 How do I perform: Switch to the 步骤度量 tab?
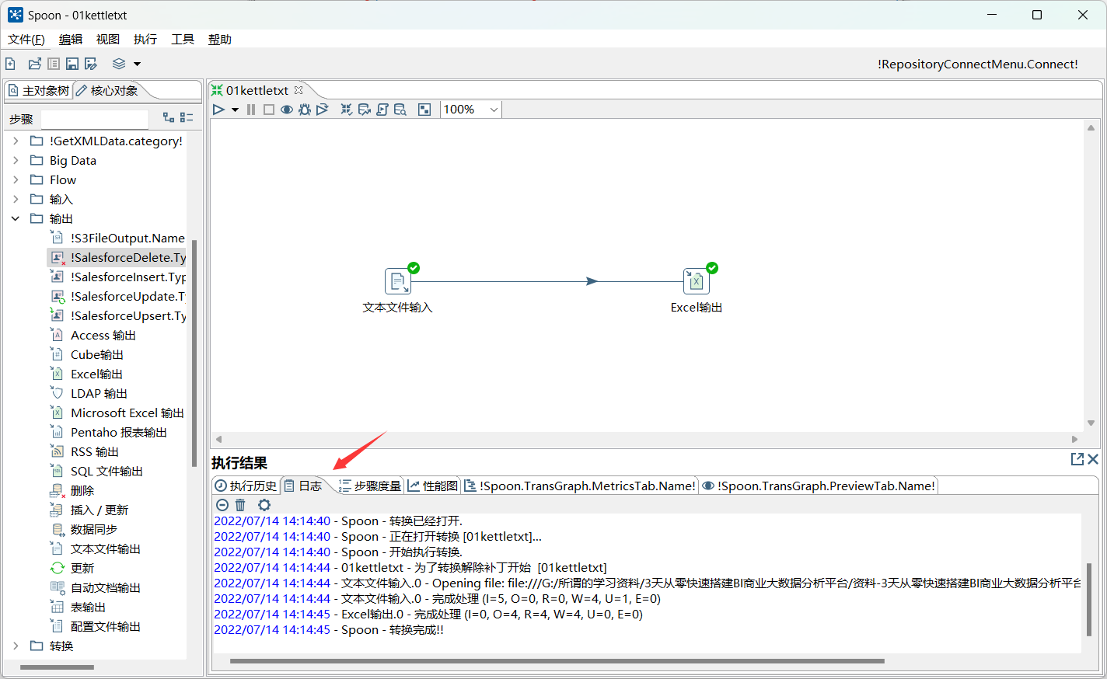370,486
